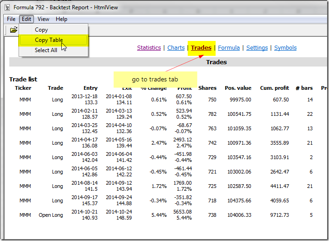Go to the Statistics section link
This screenshot has width=329, height=241.
pyautogui.click(x=149, y=48)
